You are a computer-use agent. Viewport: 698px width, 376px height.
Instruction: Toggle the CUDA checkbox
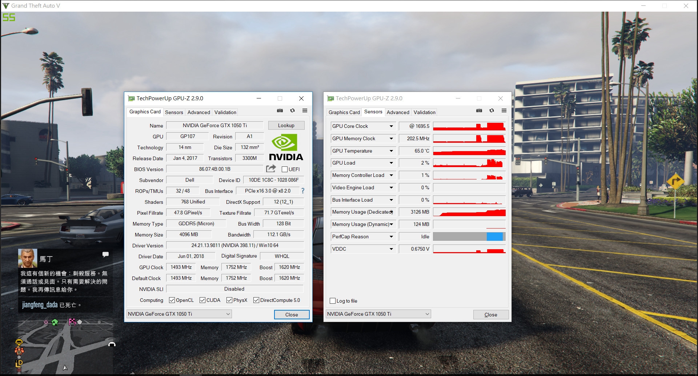202,300
